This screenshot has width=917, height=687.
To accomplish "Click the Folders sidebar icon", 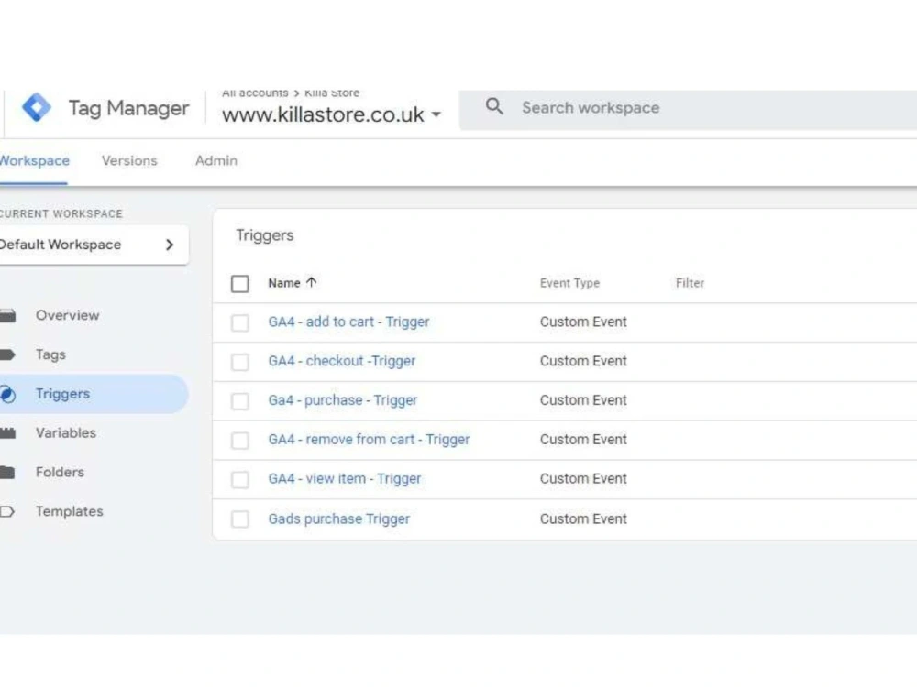I will click(x=7, y=472).
